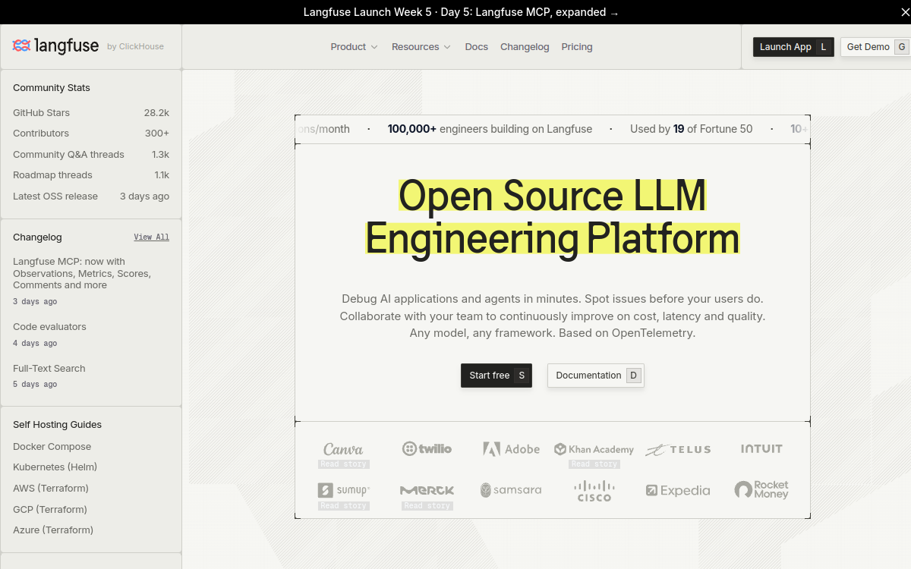The height and width of the screenshot is (569, 911).
Task: Click the Roadmap threads row
Action: coord(91,175)
